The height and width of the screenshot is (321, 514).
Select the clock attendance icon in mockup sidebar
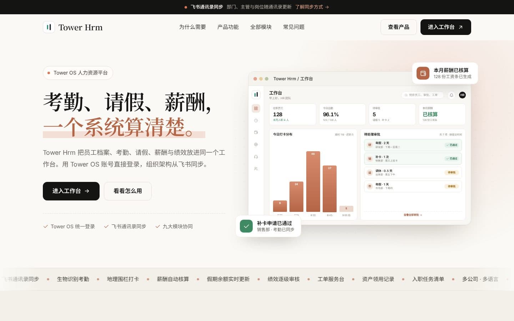[256, 121]
